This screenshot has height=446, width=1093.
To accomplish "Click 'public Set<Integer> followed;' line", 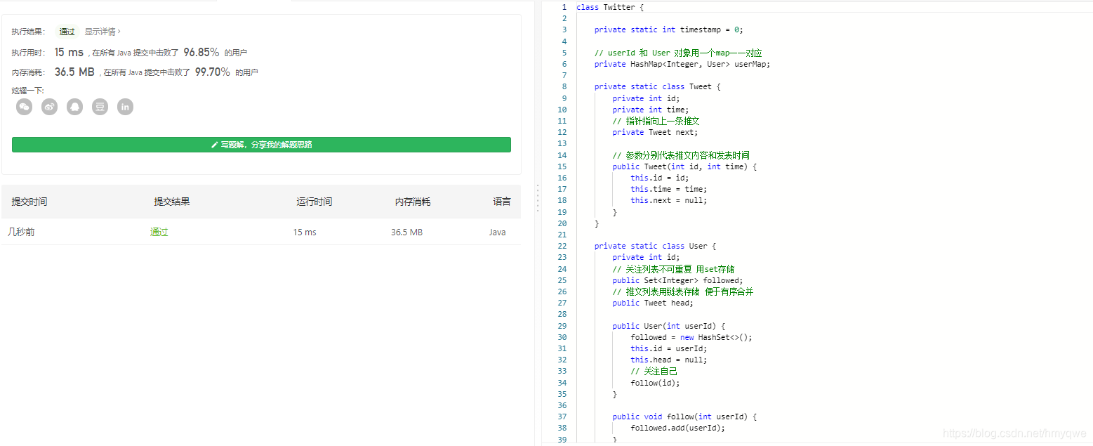I will point(677,280).
